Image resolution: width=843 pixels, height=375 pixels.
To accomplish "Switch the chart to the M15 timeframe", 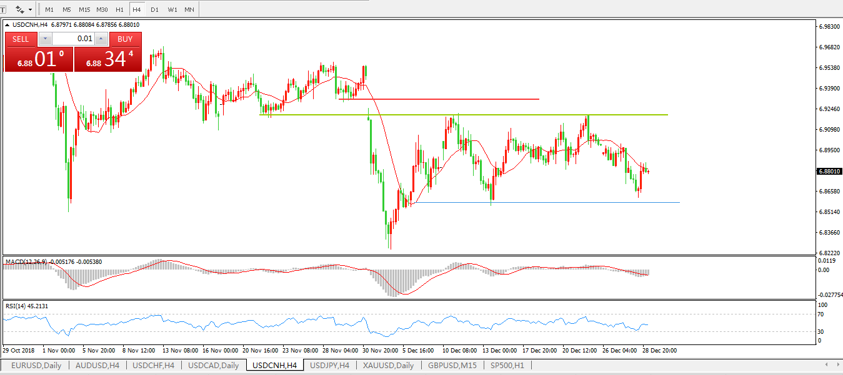I will coord(84,10).
